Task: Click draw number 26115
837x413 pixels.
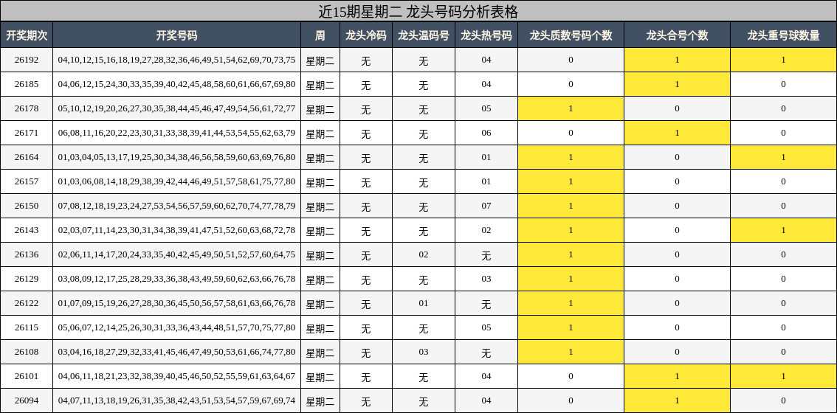Action: click(27, 327)
